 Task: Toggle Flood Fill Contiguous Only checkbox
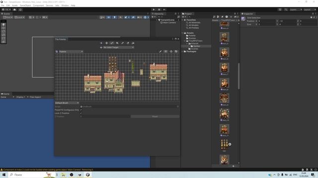coord(81,110)
